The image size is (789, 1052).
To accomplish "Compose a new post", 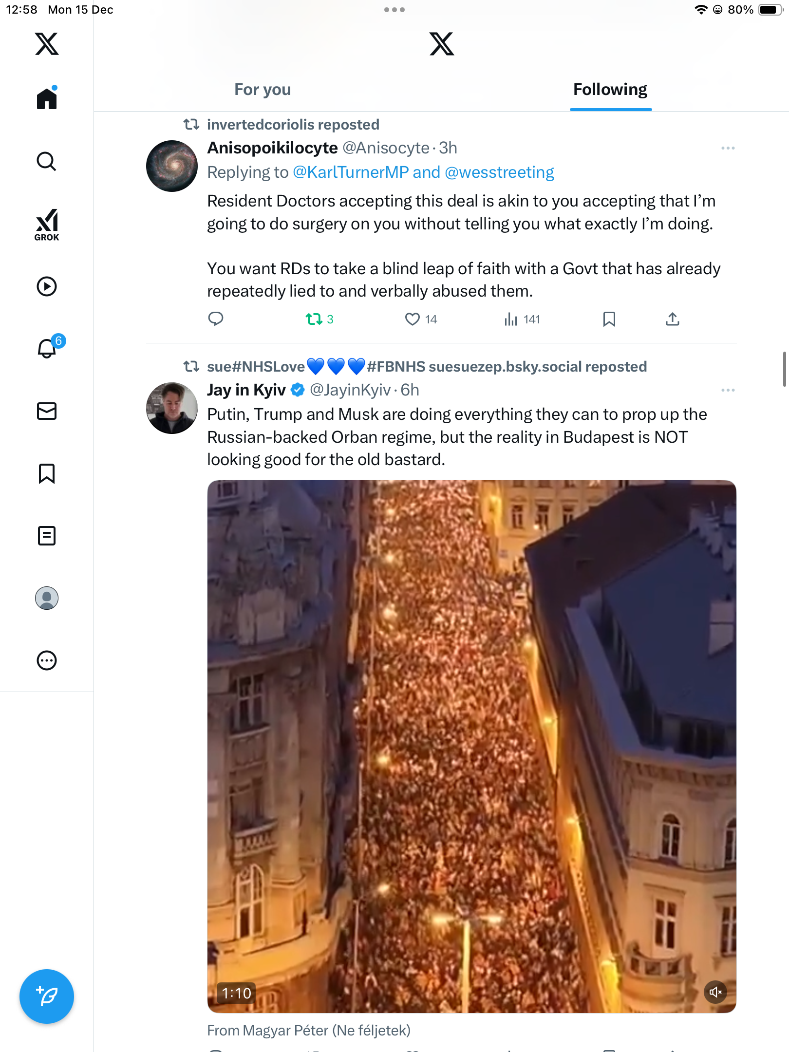I will (x=47, y=996).
